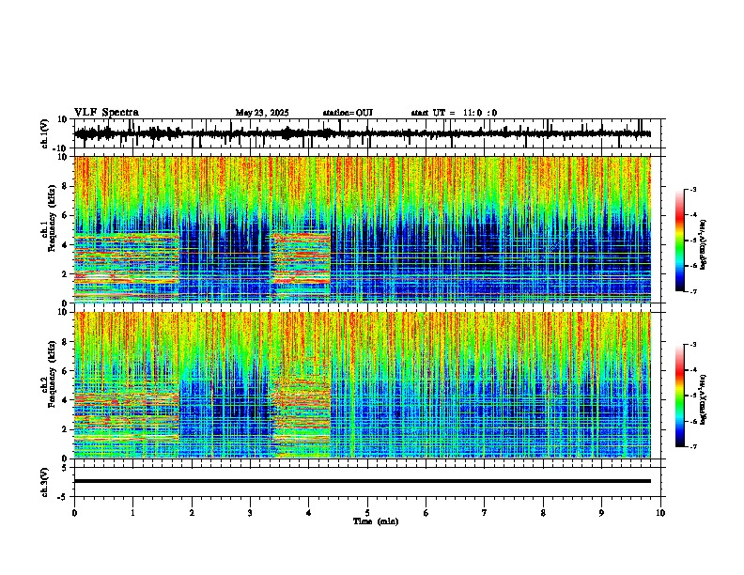
Task: Click the ch.1 color scale unit label
Action: (x=704, y=245)
